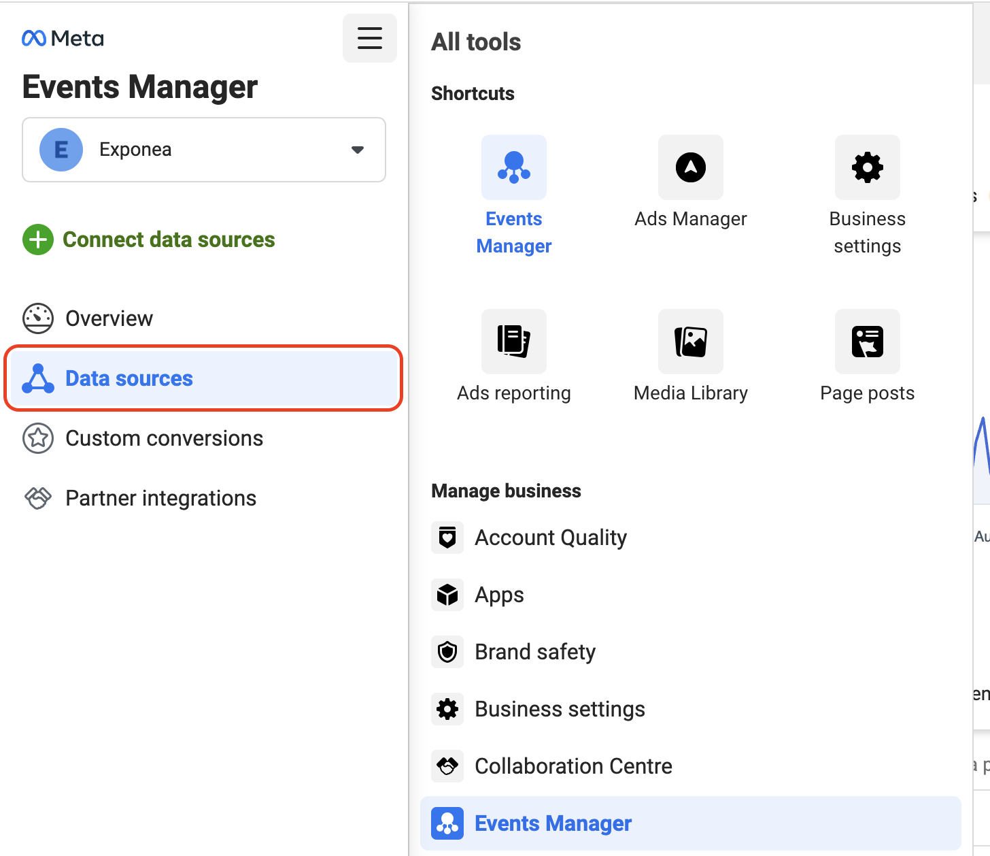Click the green plus Connect data sources icon

(38, 240)
